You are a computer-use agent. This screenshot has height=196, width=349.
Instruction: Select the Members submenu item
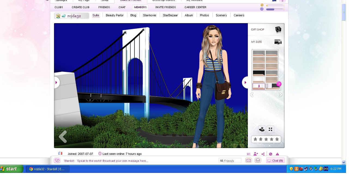140,7
